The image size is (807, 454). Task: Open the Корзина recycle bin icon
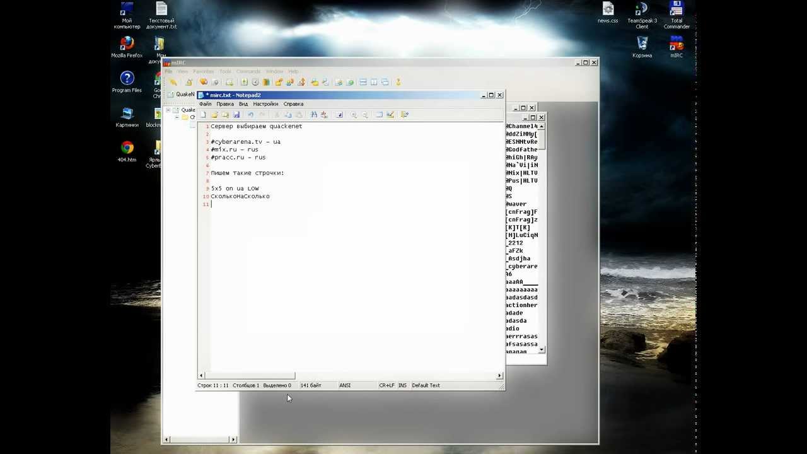click(642, 47)
